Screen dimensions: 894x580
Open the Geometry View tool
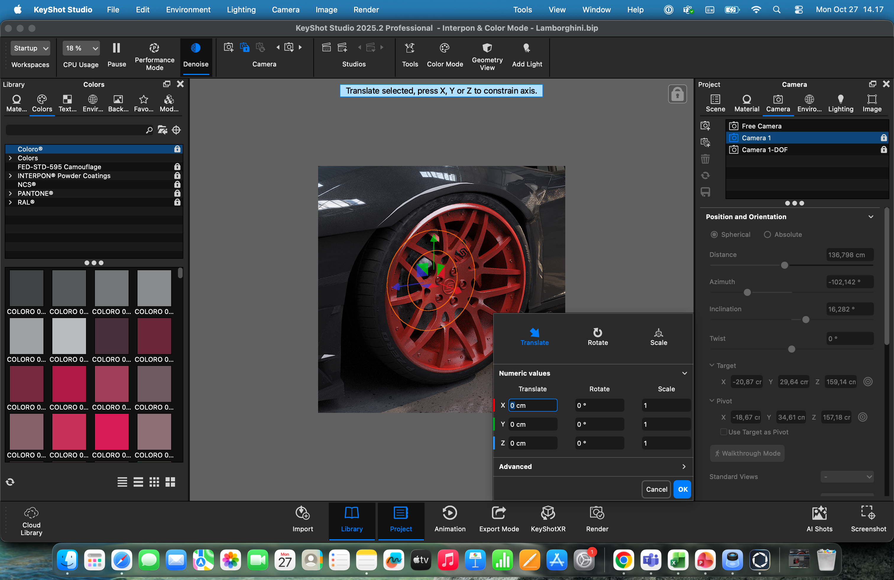[487, 48]
